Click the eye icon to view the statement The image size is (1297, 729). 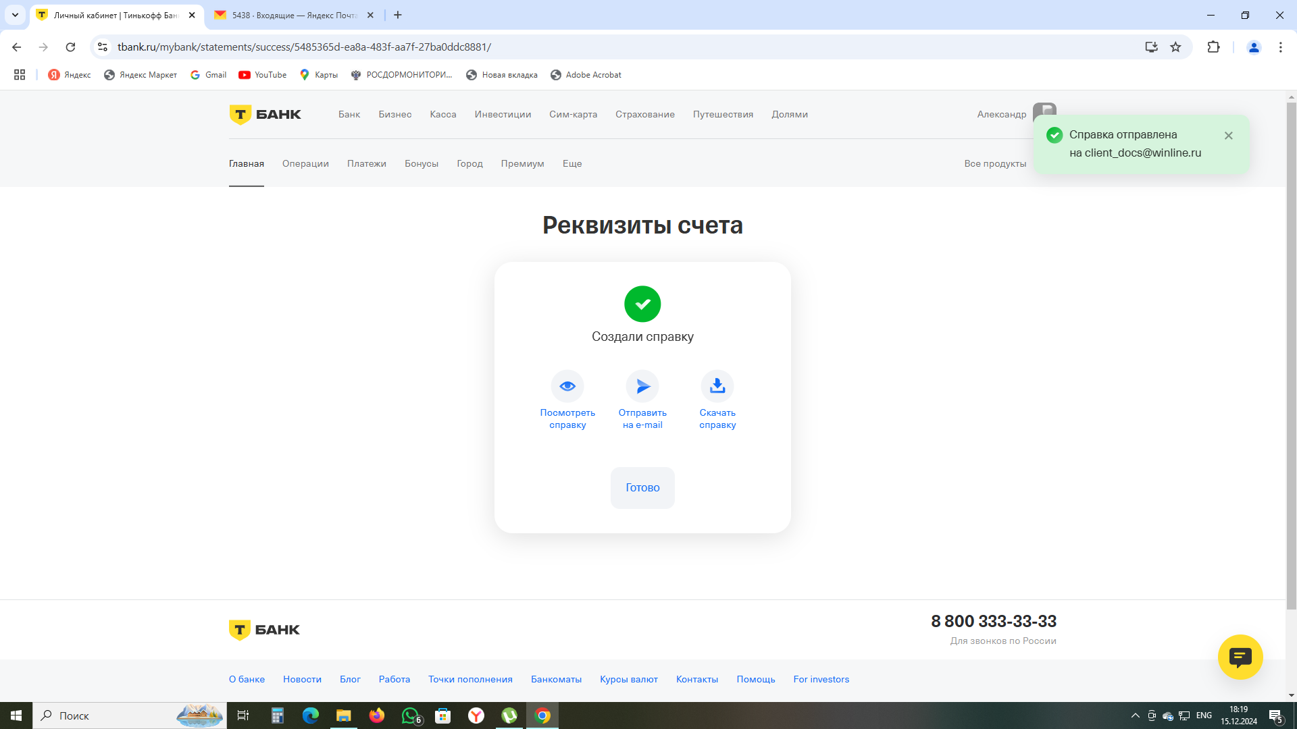[x=567, y=386]
